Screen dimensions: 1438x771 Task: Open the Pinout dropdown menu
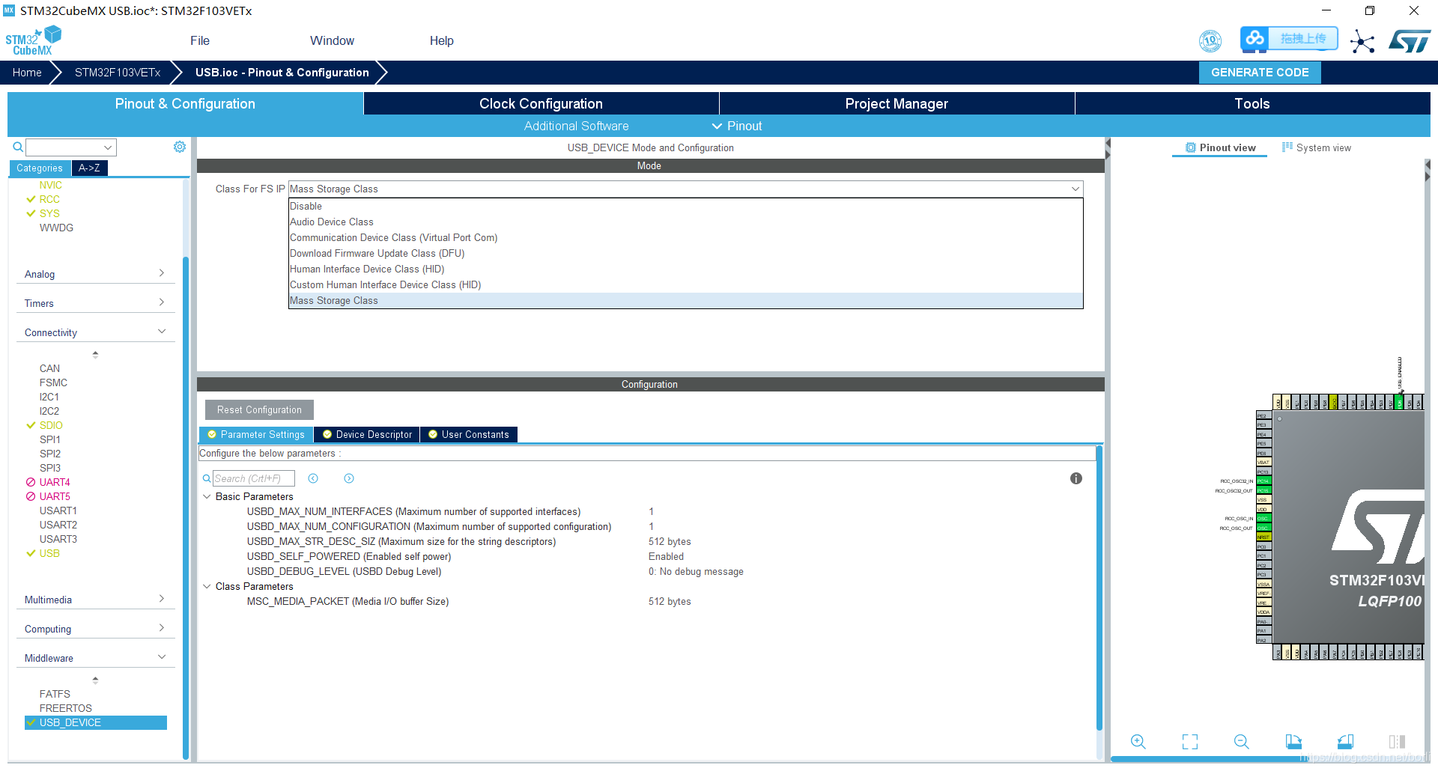pos(737,126)
